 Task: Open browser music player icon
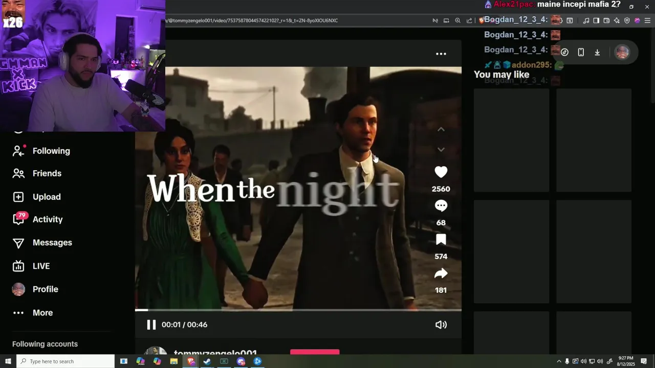586,20
